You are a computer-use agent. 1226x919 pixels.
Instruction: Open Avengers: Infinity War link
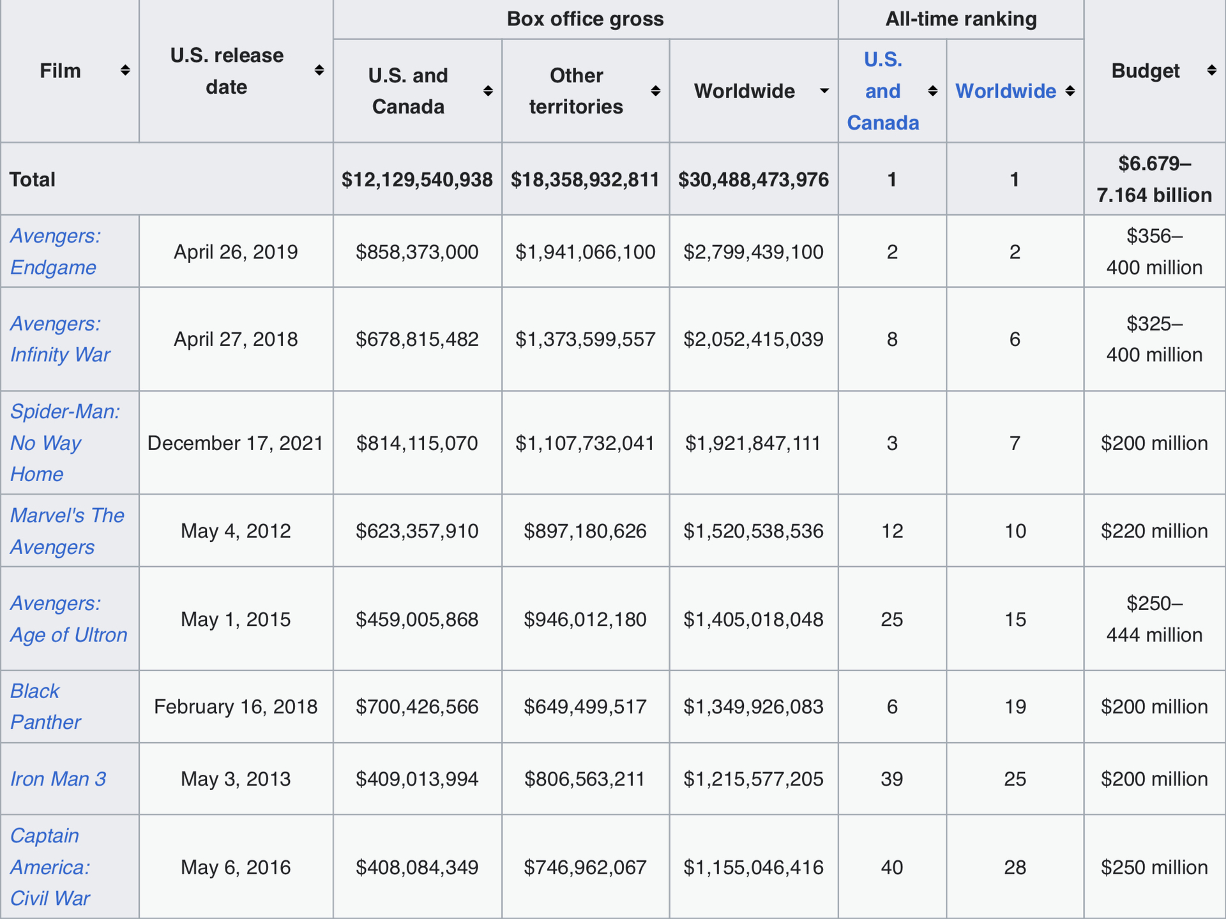click(61, 339)
